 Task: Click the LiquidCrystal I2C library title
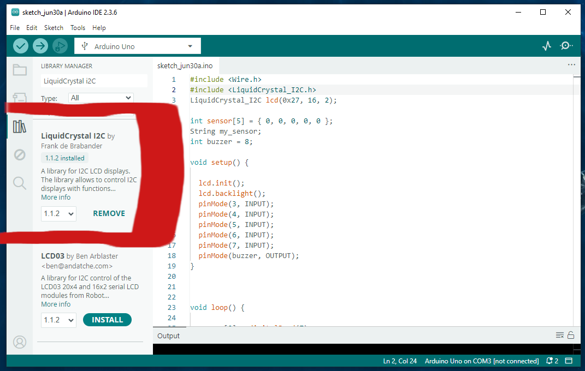[x=73, y=136]
